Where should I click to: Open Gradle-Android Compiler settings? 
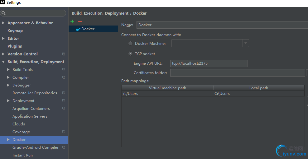[x=36, y=147]
